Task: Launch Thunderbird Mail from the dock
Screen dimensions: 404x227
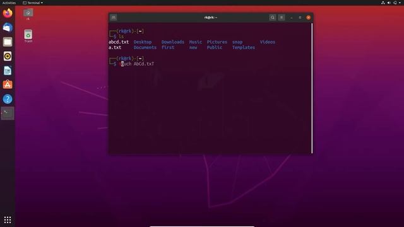Action: click(8, 27)
